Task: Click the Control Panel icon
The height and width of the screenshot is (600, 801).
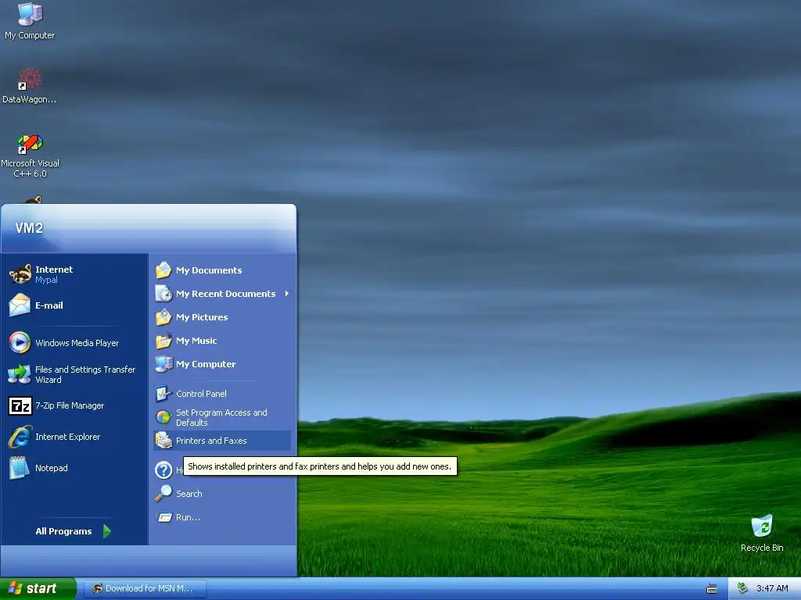Action: point(163,394)
